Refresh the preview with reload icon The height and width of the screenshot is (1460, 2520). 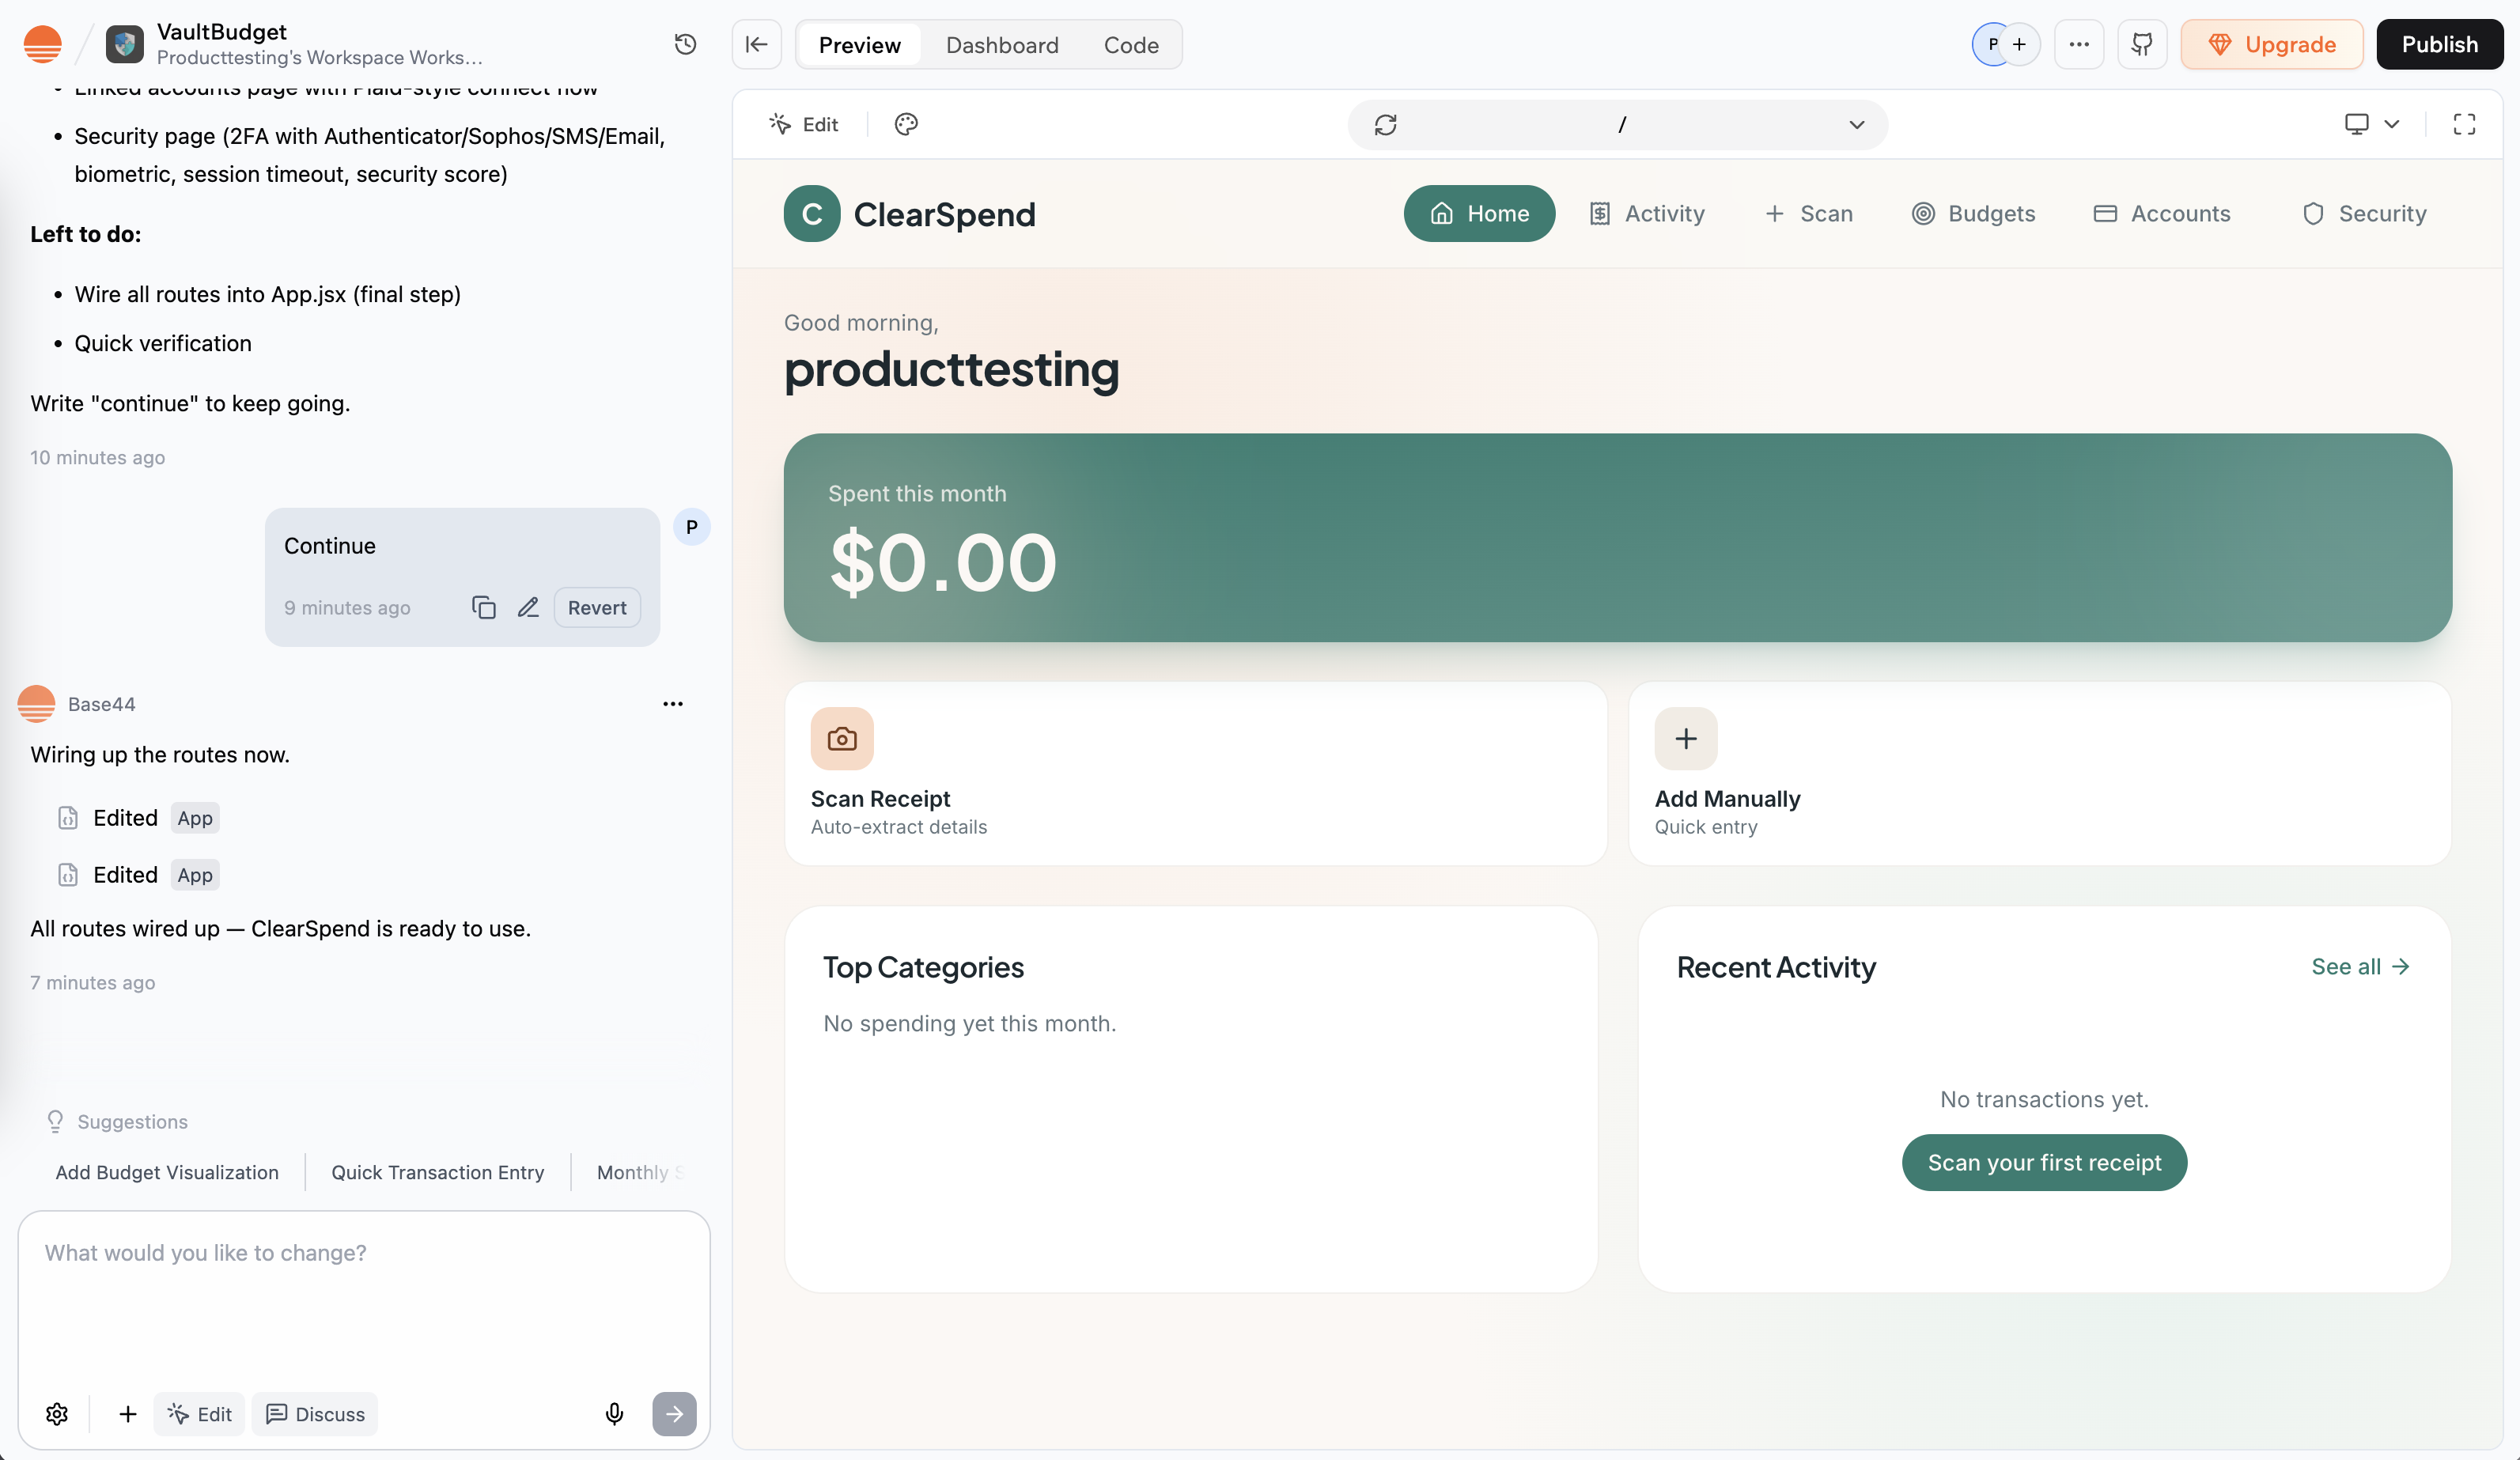[x=1385, y=124]
